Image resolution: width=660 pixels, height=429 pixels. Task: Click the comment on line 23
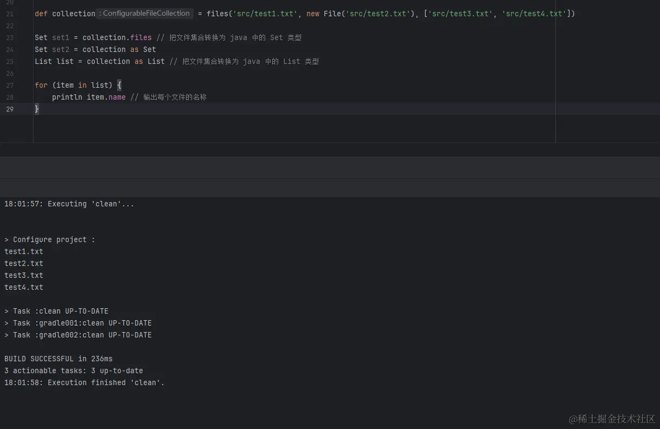pos(229,37)
